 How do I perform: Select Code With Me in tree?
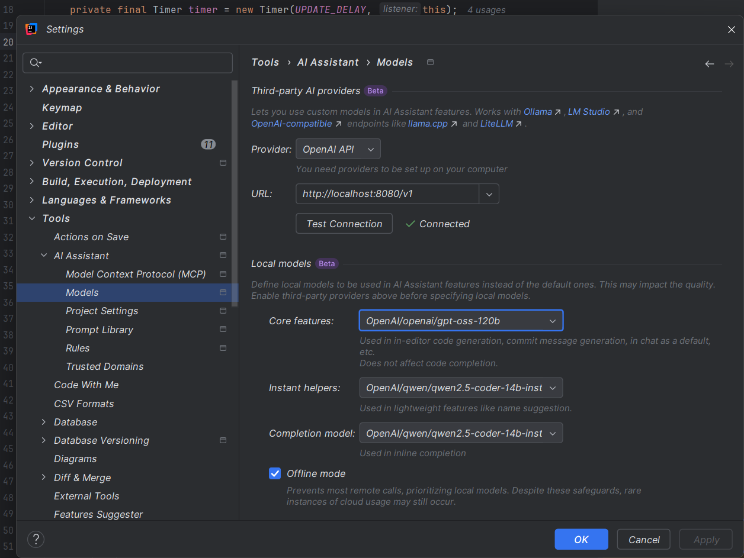coord(86,385)
